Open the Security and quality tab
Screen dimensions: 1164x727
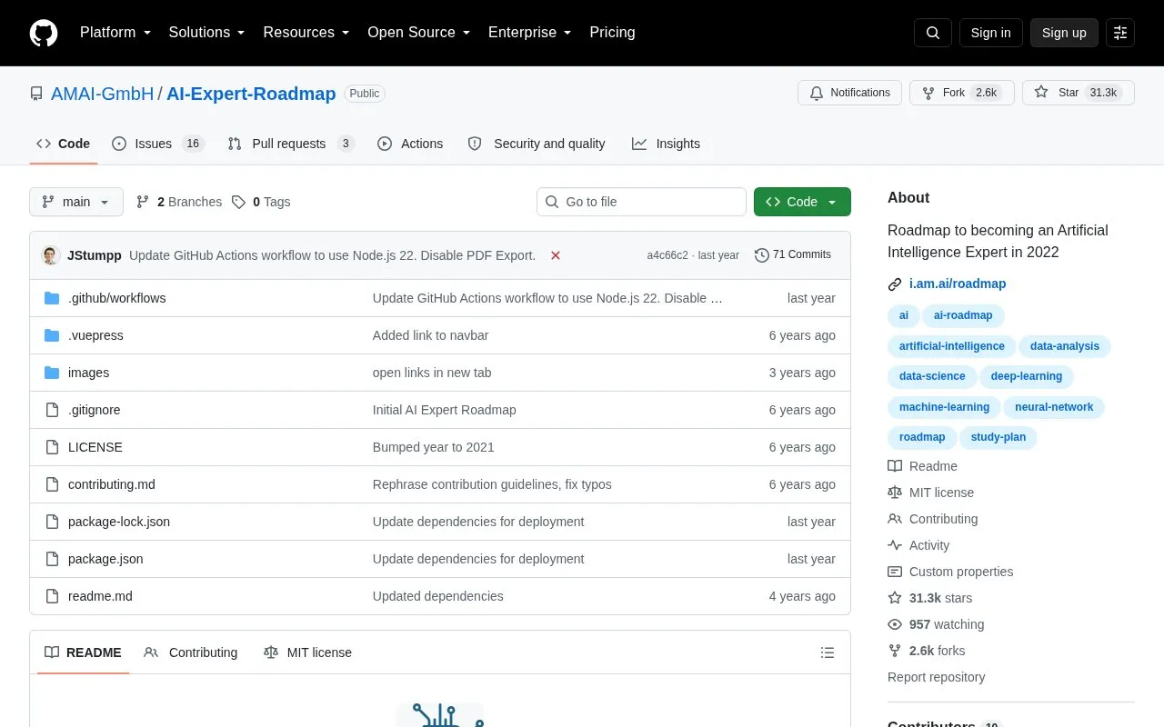click(537, 144)
